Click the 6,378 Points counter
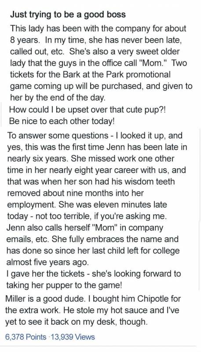Image resolution: width=201 pixels, height=352 pixels. pyautogui.click(x=26, y=337)
